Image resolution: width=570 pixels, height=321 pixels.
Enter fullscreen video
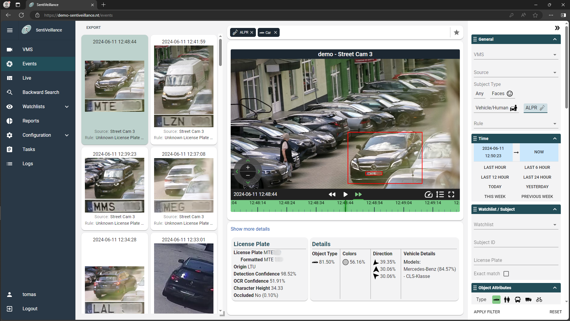(451, 194)
